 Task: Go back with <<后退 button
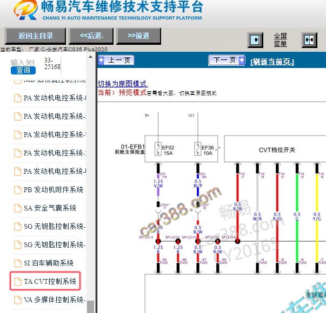[x=91, y=36]
